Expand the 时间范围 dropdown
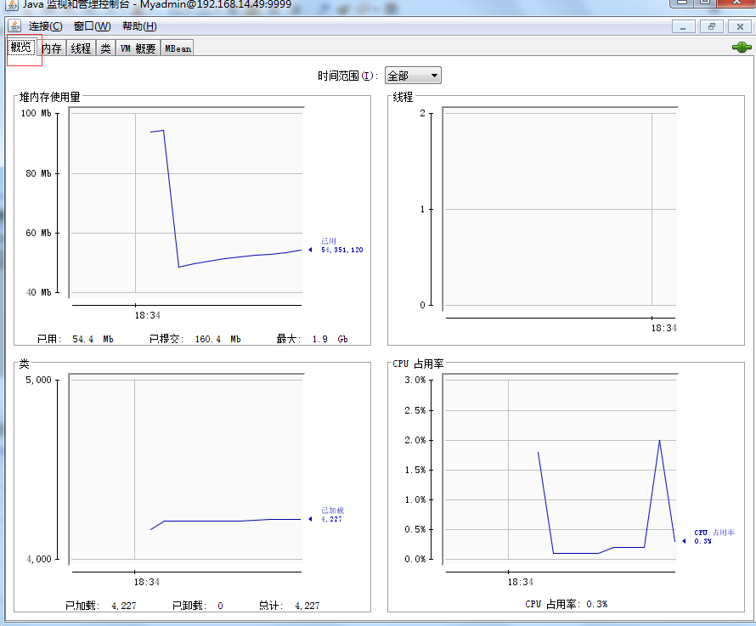 pos(413,76)
